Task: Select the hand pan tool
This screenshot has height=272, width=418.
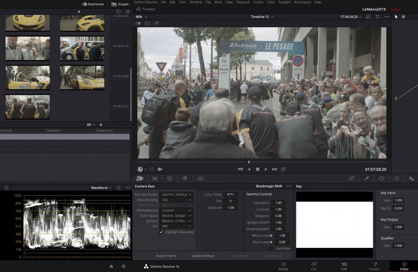Action: [x=403, y=17]
